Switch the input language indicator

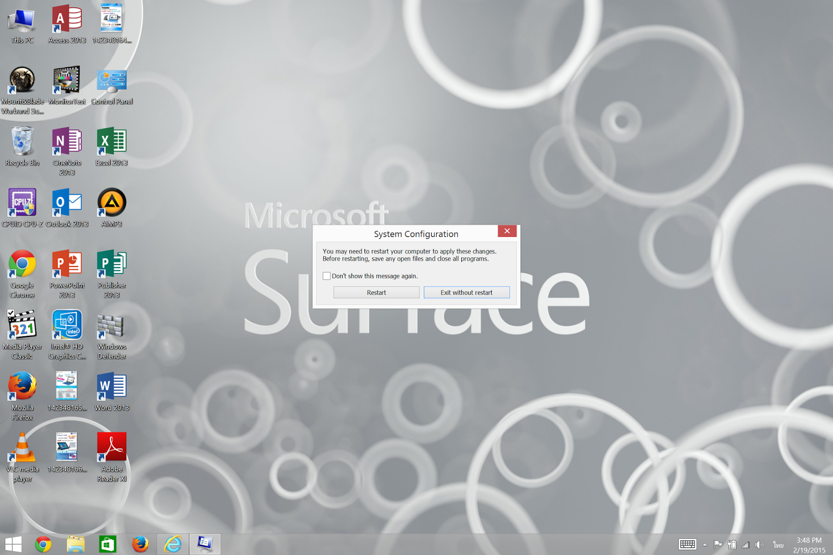click(778, 545)
